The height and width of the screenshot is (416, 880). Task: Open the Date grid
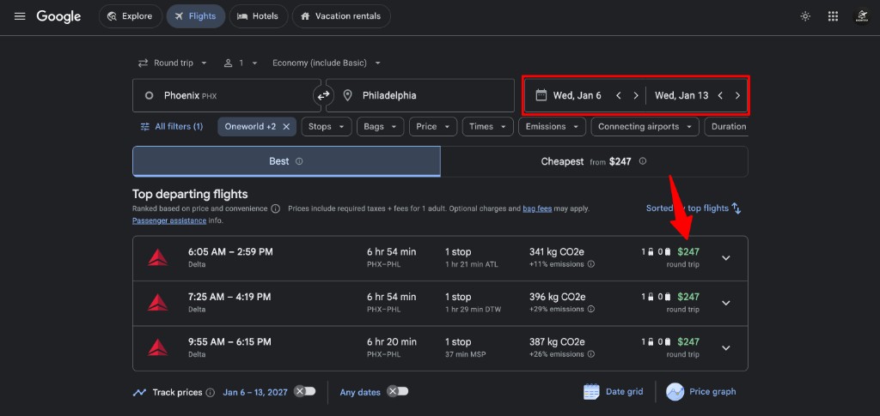(614, 391)
